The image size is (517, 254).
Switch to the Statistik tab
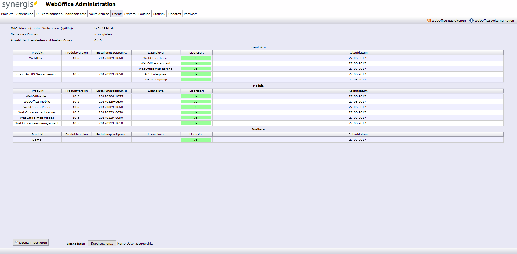coord(159,14)
